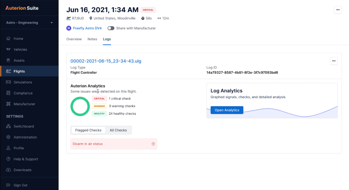
Task: Click the Downloads cloud icon
Action: [x=8, y=170]
